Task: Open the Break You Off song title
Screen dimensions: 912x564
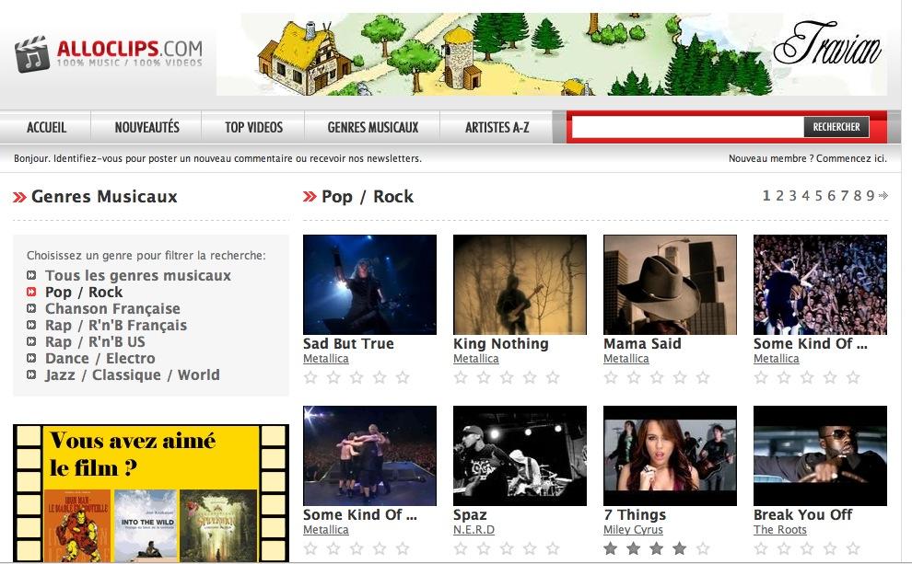Action: click(x=802, y=514)
